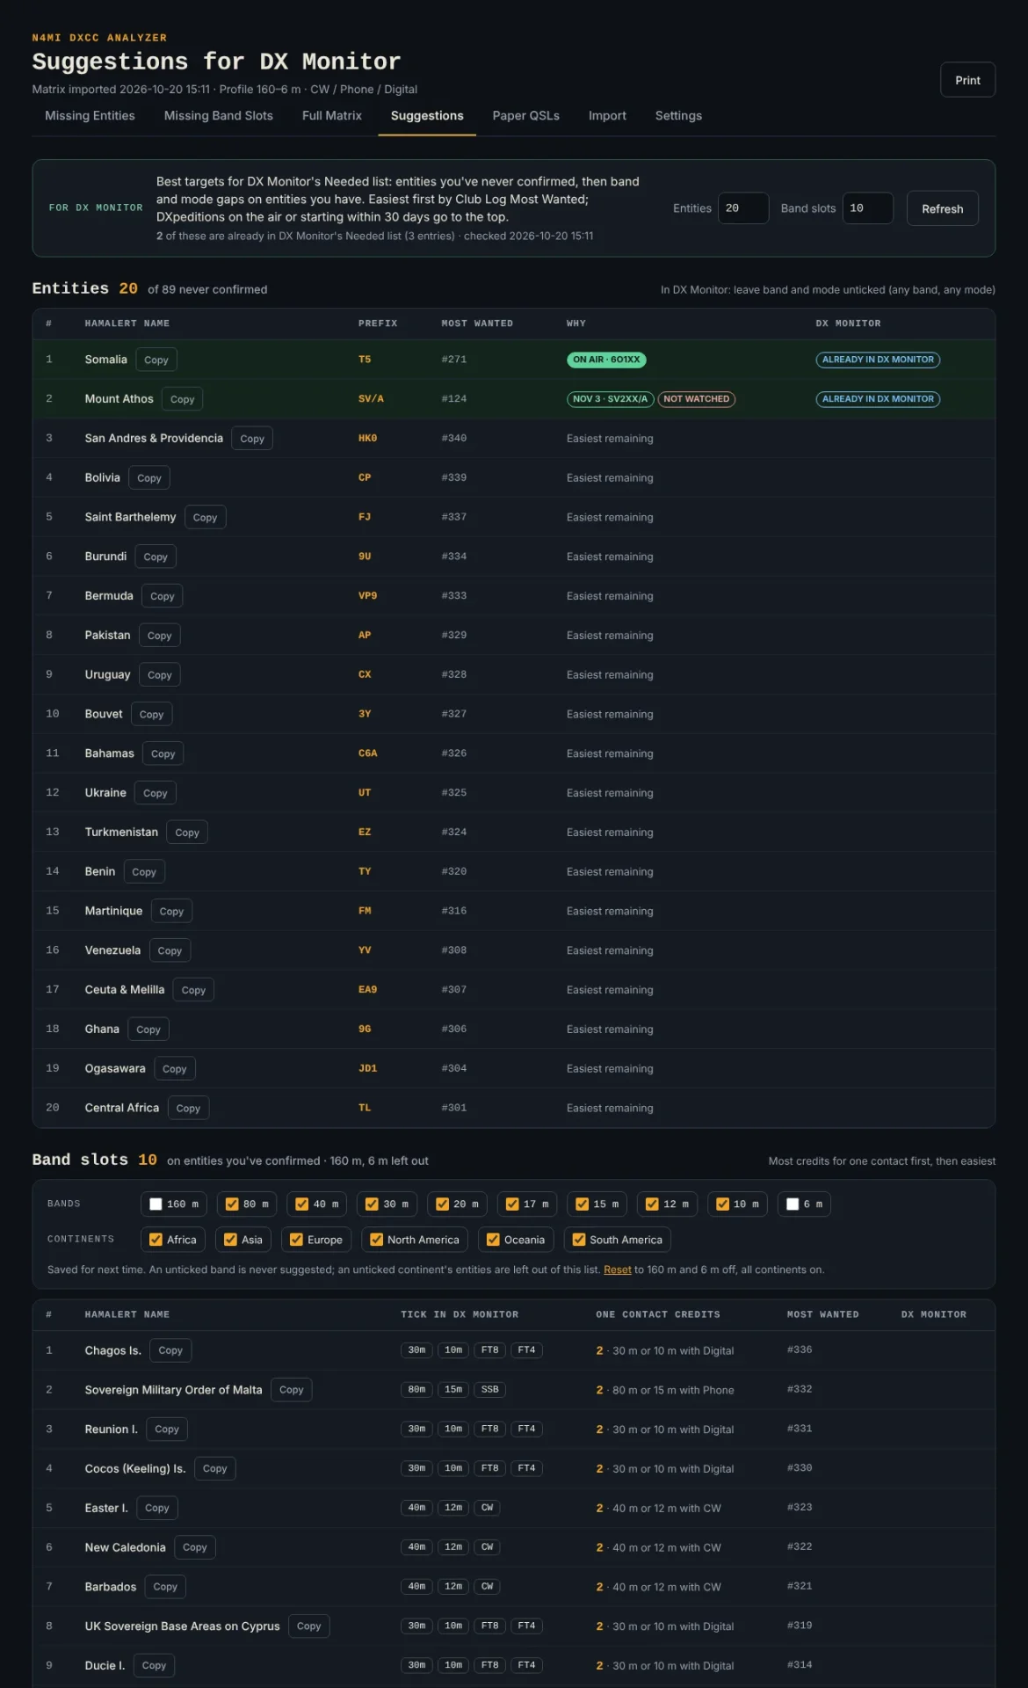
Task: Copy San Andres & Providencia name
Action: pos(252,439)
